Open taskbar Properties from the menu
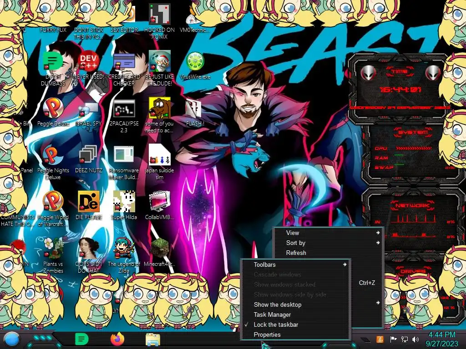 (295, 334)
